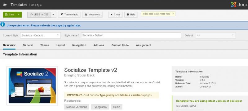Switch to the Assignment tab
This screenshot has width=248, height=111.
144,45
